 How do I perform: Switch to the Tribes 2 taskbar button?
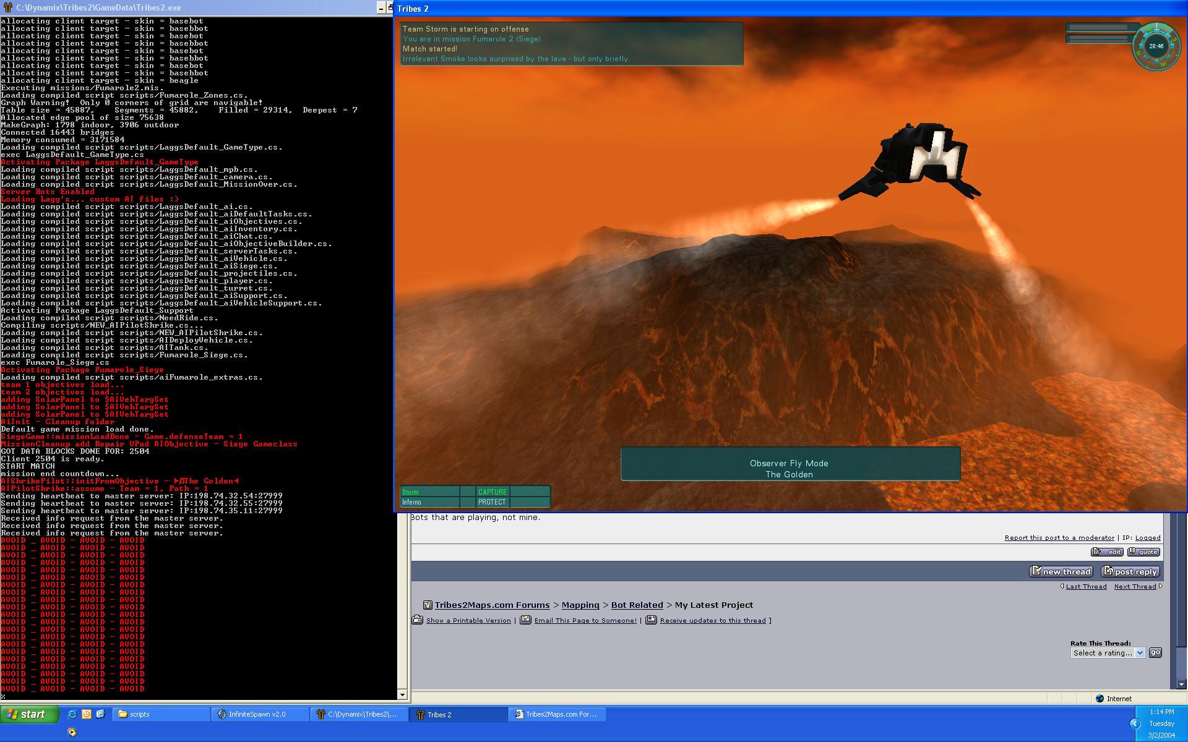[x=458, y=714]
